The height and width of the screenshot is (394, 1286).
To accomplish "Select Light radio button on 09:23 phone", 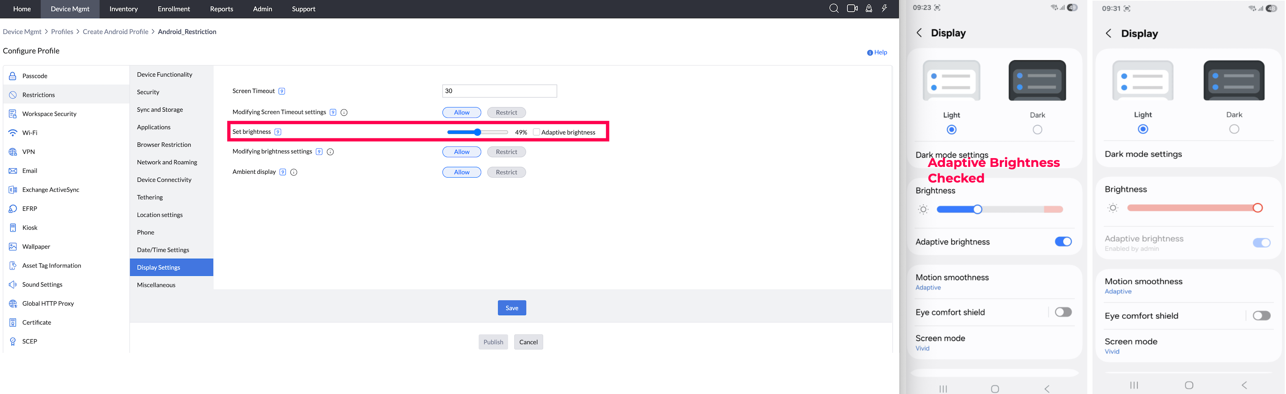I will coord(951,130).
